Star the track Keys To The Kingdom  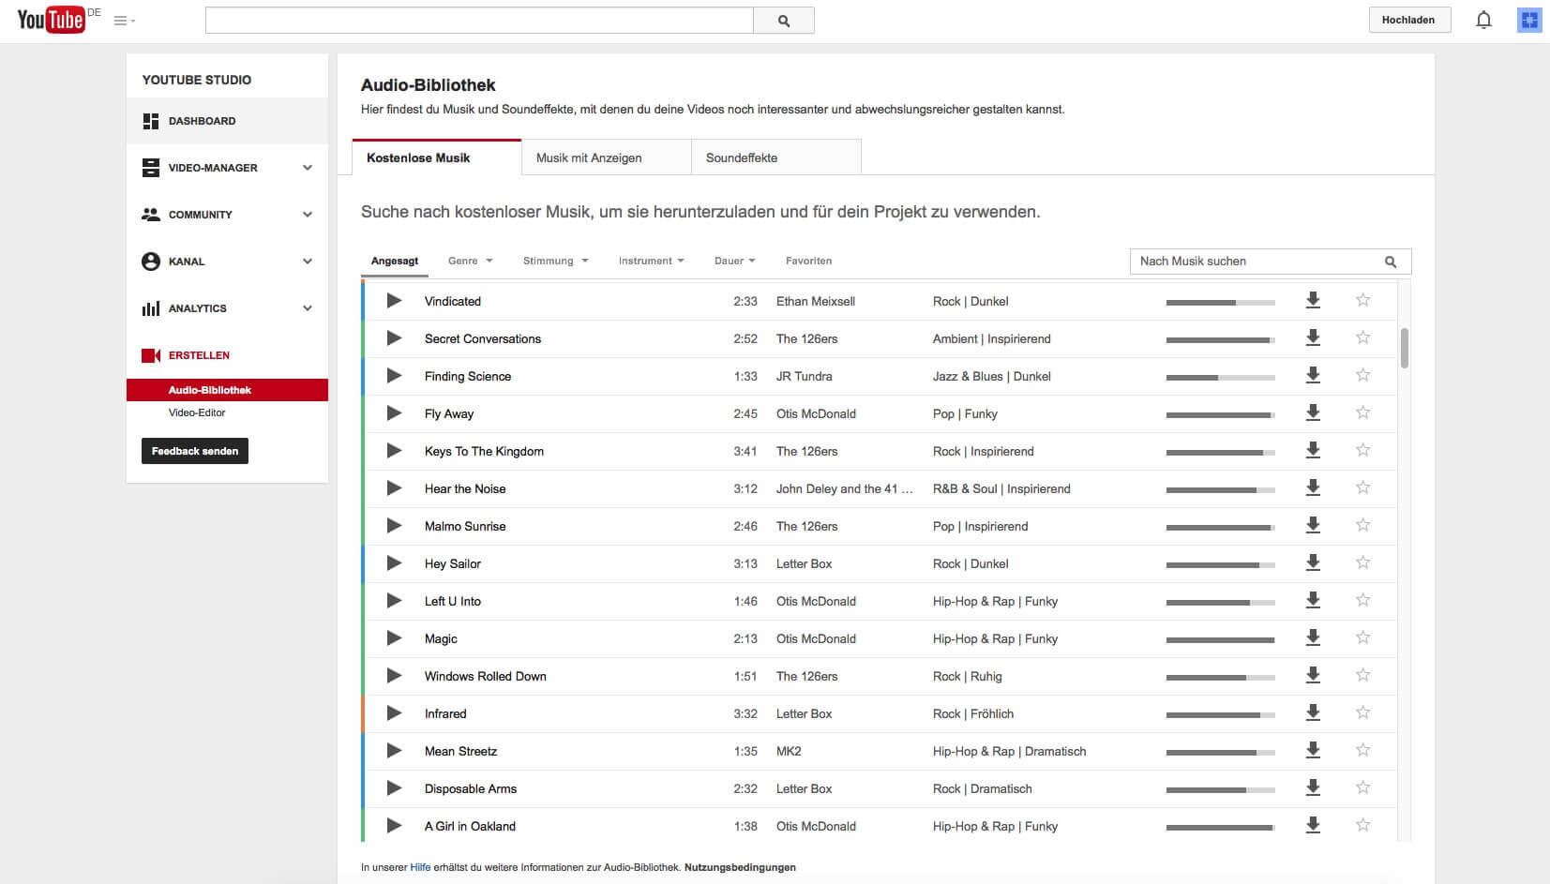[1362, 450]
